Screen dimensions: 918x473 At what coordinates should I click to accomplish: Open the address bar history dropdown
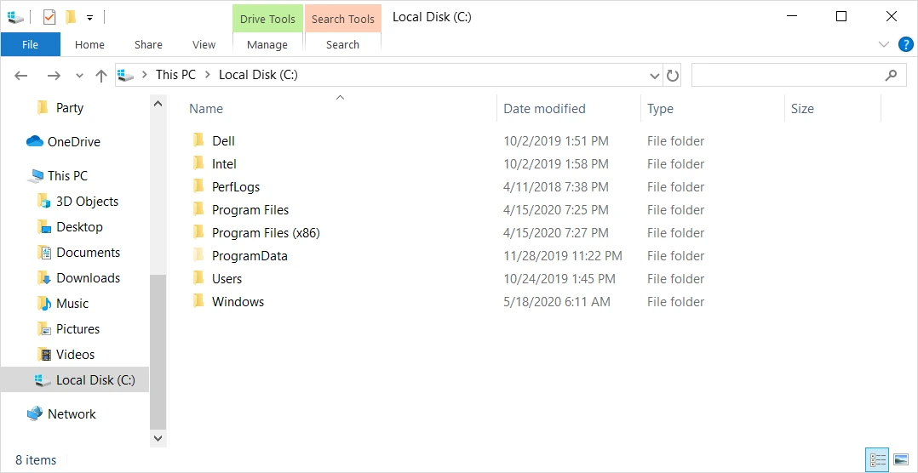(x=655, y=76)
